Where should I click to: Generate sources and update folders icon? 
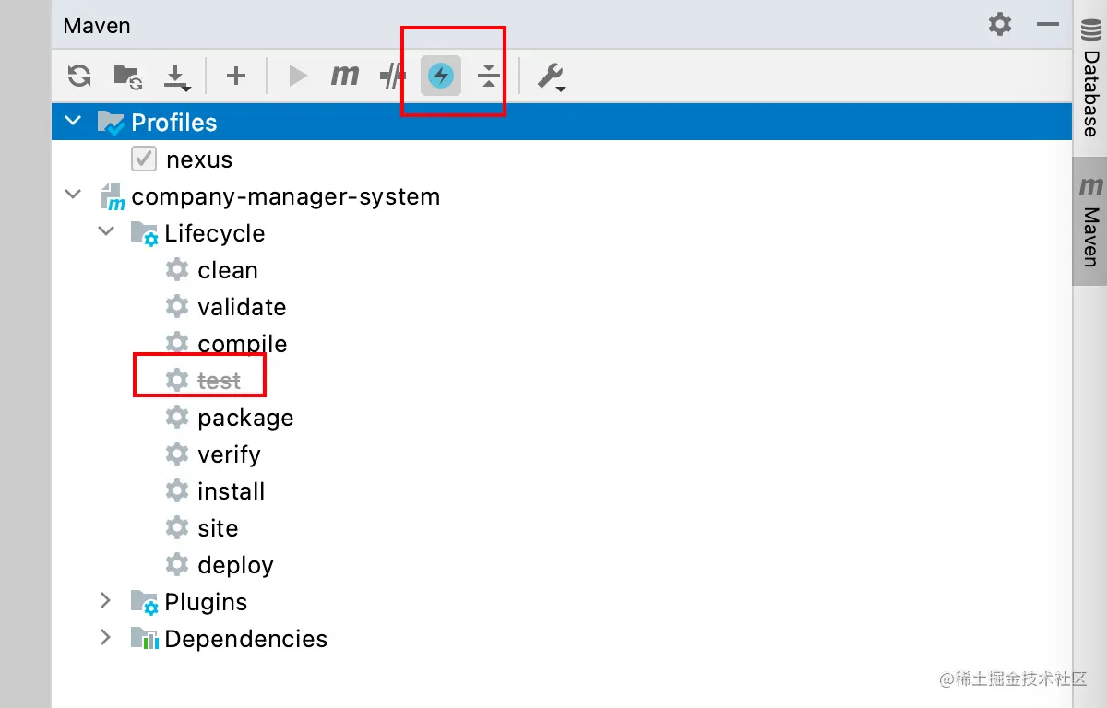click(127, 76)
